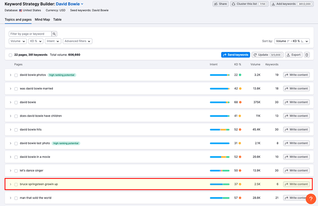
Task: Check the david bowie hits checkbox
Action: click(16, 130)
